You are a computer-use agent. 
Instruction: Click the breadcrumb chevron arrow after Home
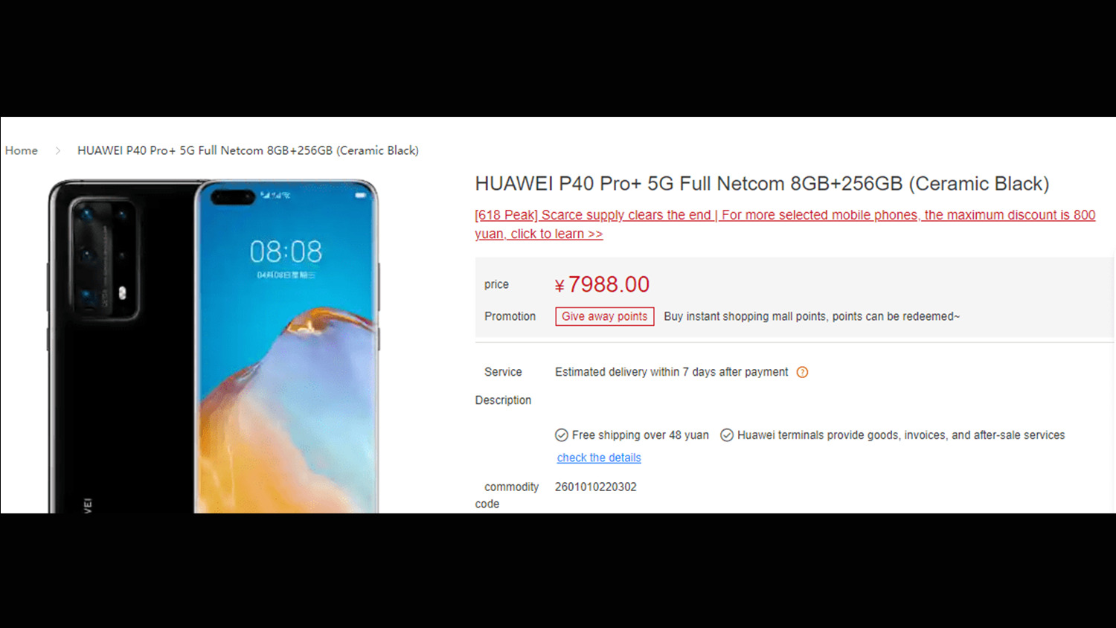pyautogui.click(x=57, y=150)
